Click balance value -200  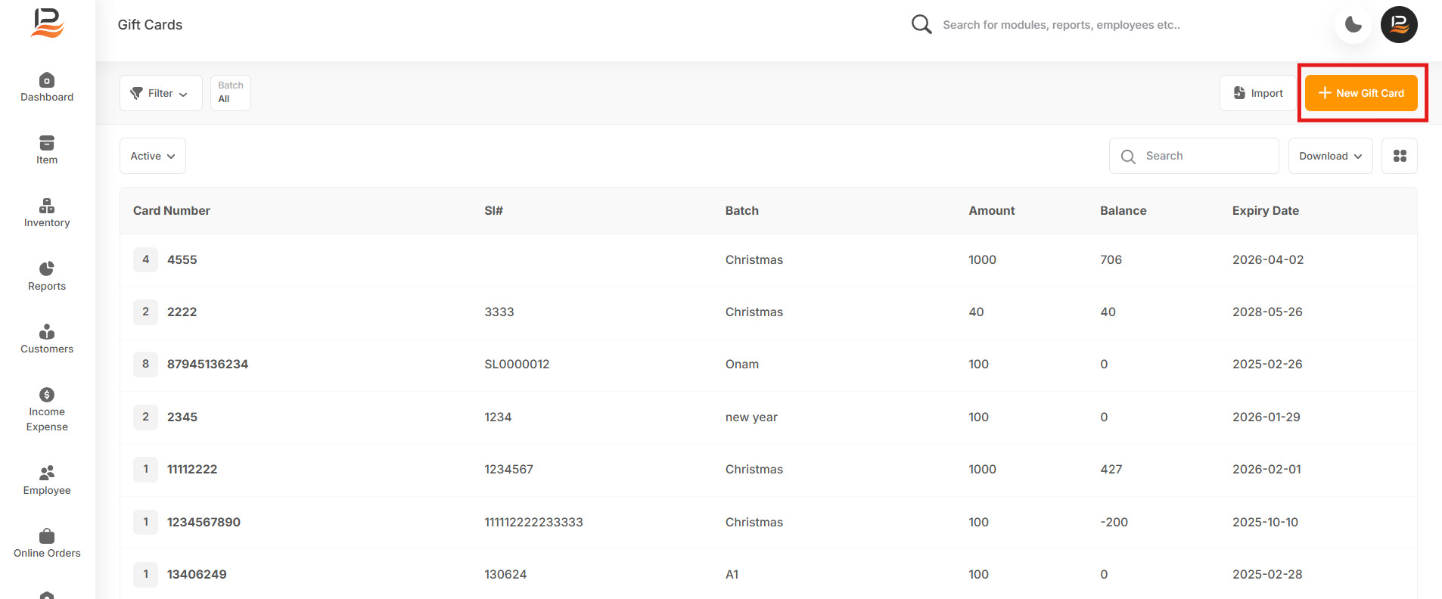tap(1114, 522)
